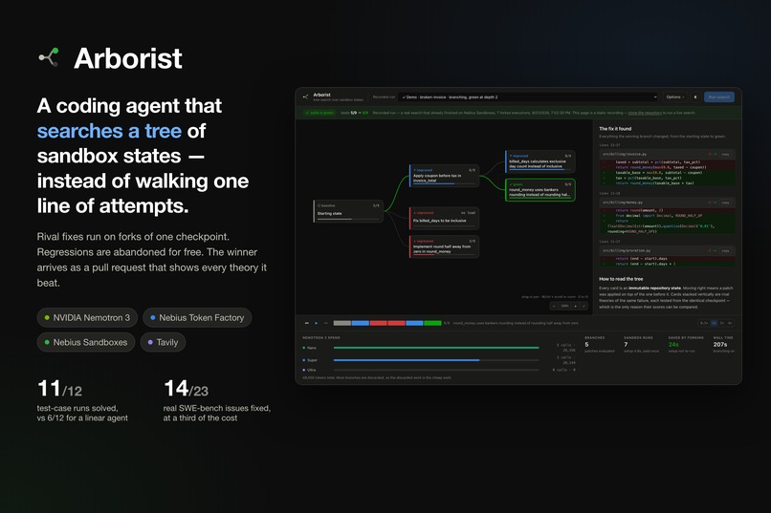Image resolution: width=771 pixels, height=513 pixels.
Task: Zoom out the tree with minus button
Action: tap(554, 306)
